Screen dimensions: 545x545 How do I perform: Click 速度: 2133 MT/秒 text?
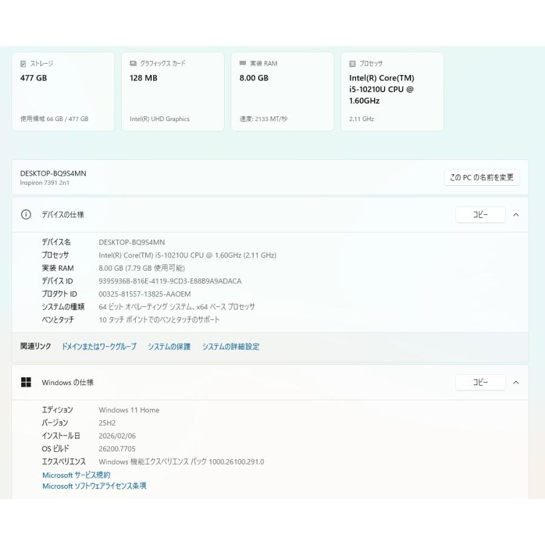pos(263,119)
